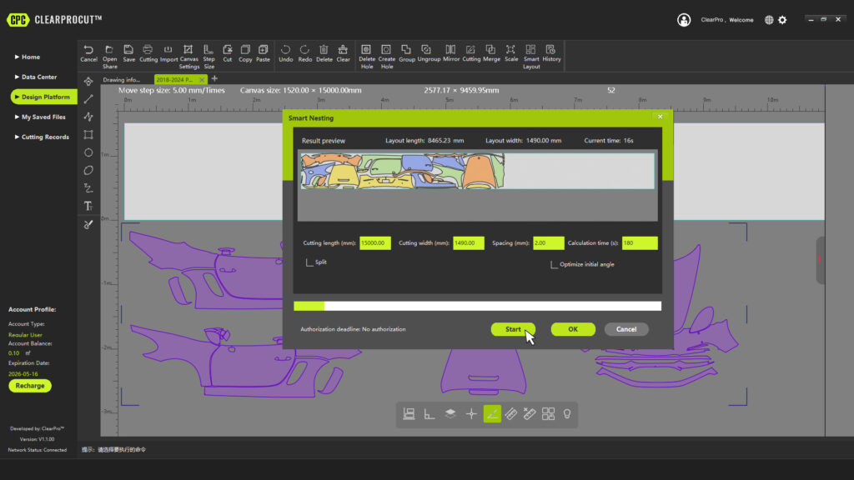Expand the Home section
The width and height of the screenshot is (854, 480).
coord(28,57)
